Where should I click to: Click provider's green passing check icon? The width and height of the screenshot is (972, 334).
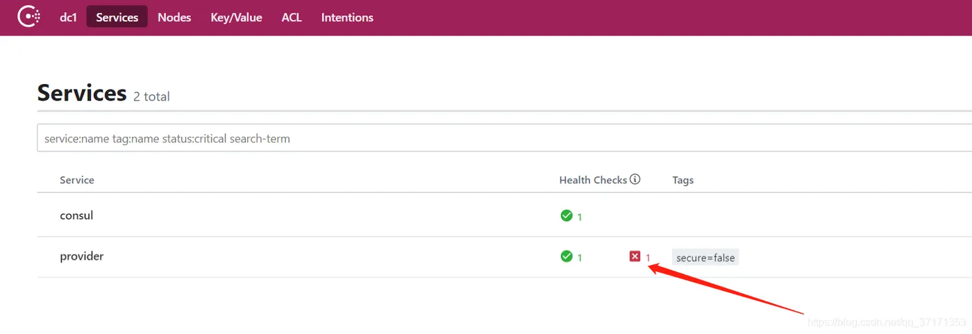coord(567,257)
